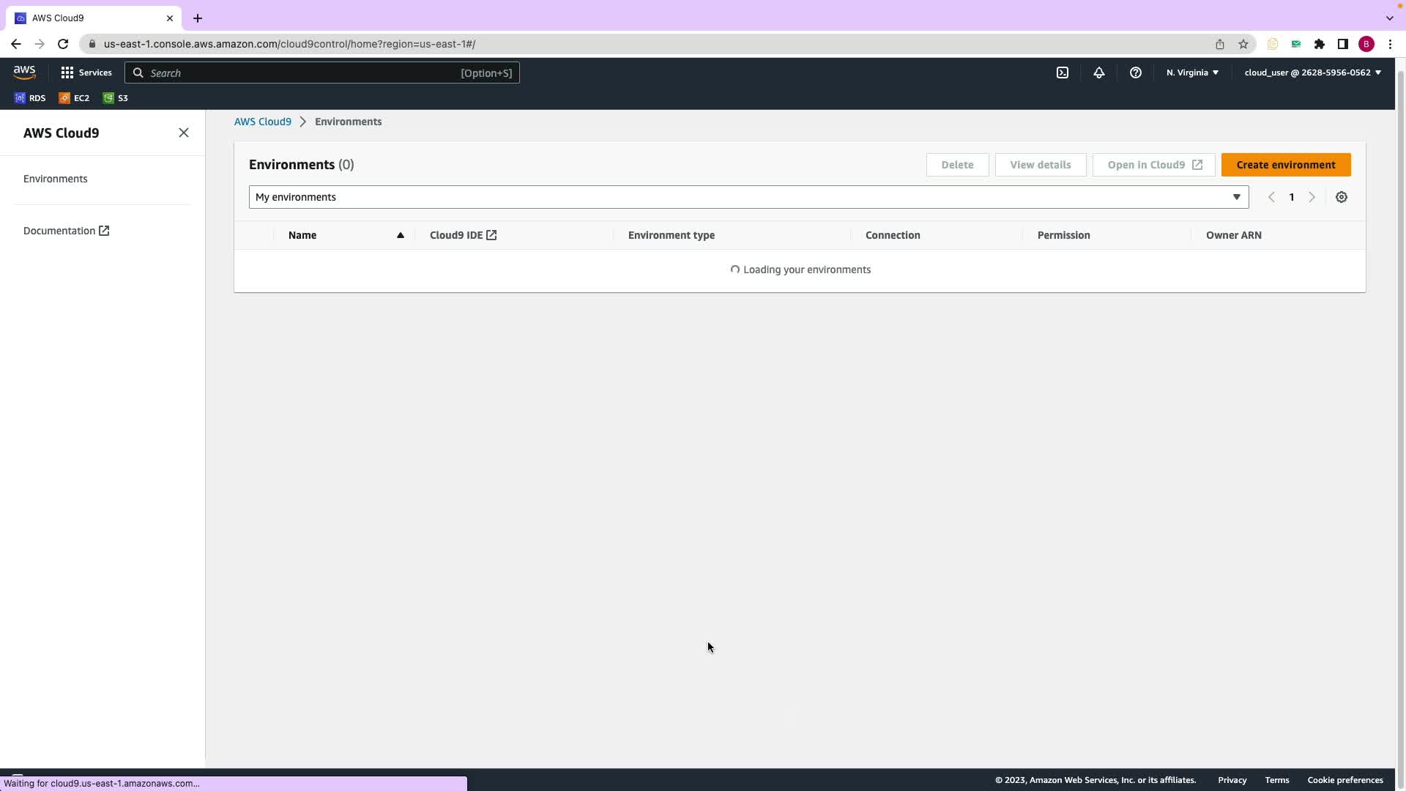Viewport: 1406px width, 791px height.
Task: Open AWS CloudShell icon in header
Action: click(1062, 73)
